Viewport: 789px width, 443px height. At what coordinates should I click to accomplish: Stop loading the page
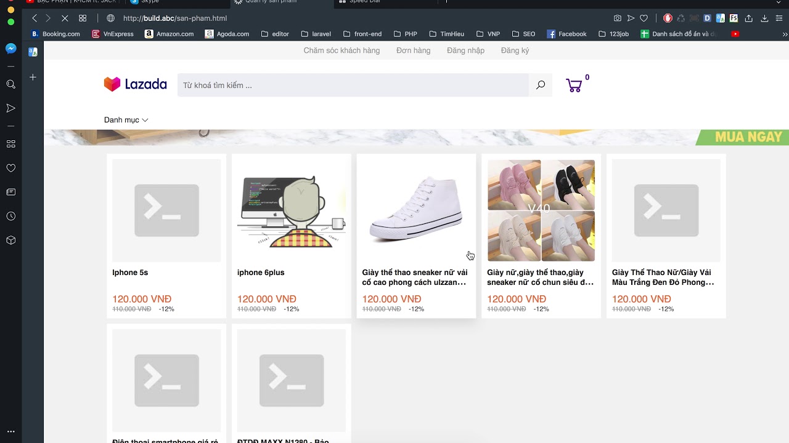(x=64, y=18)
